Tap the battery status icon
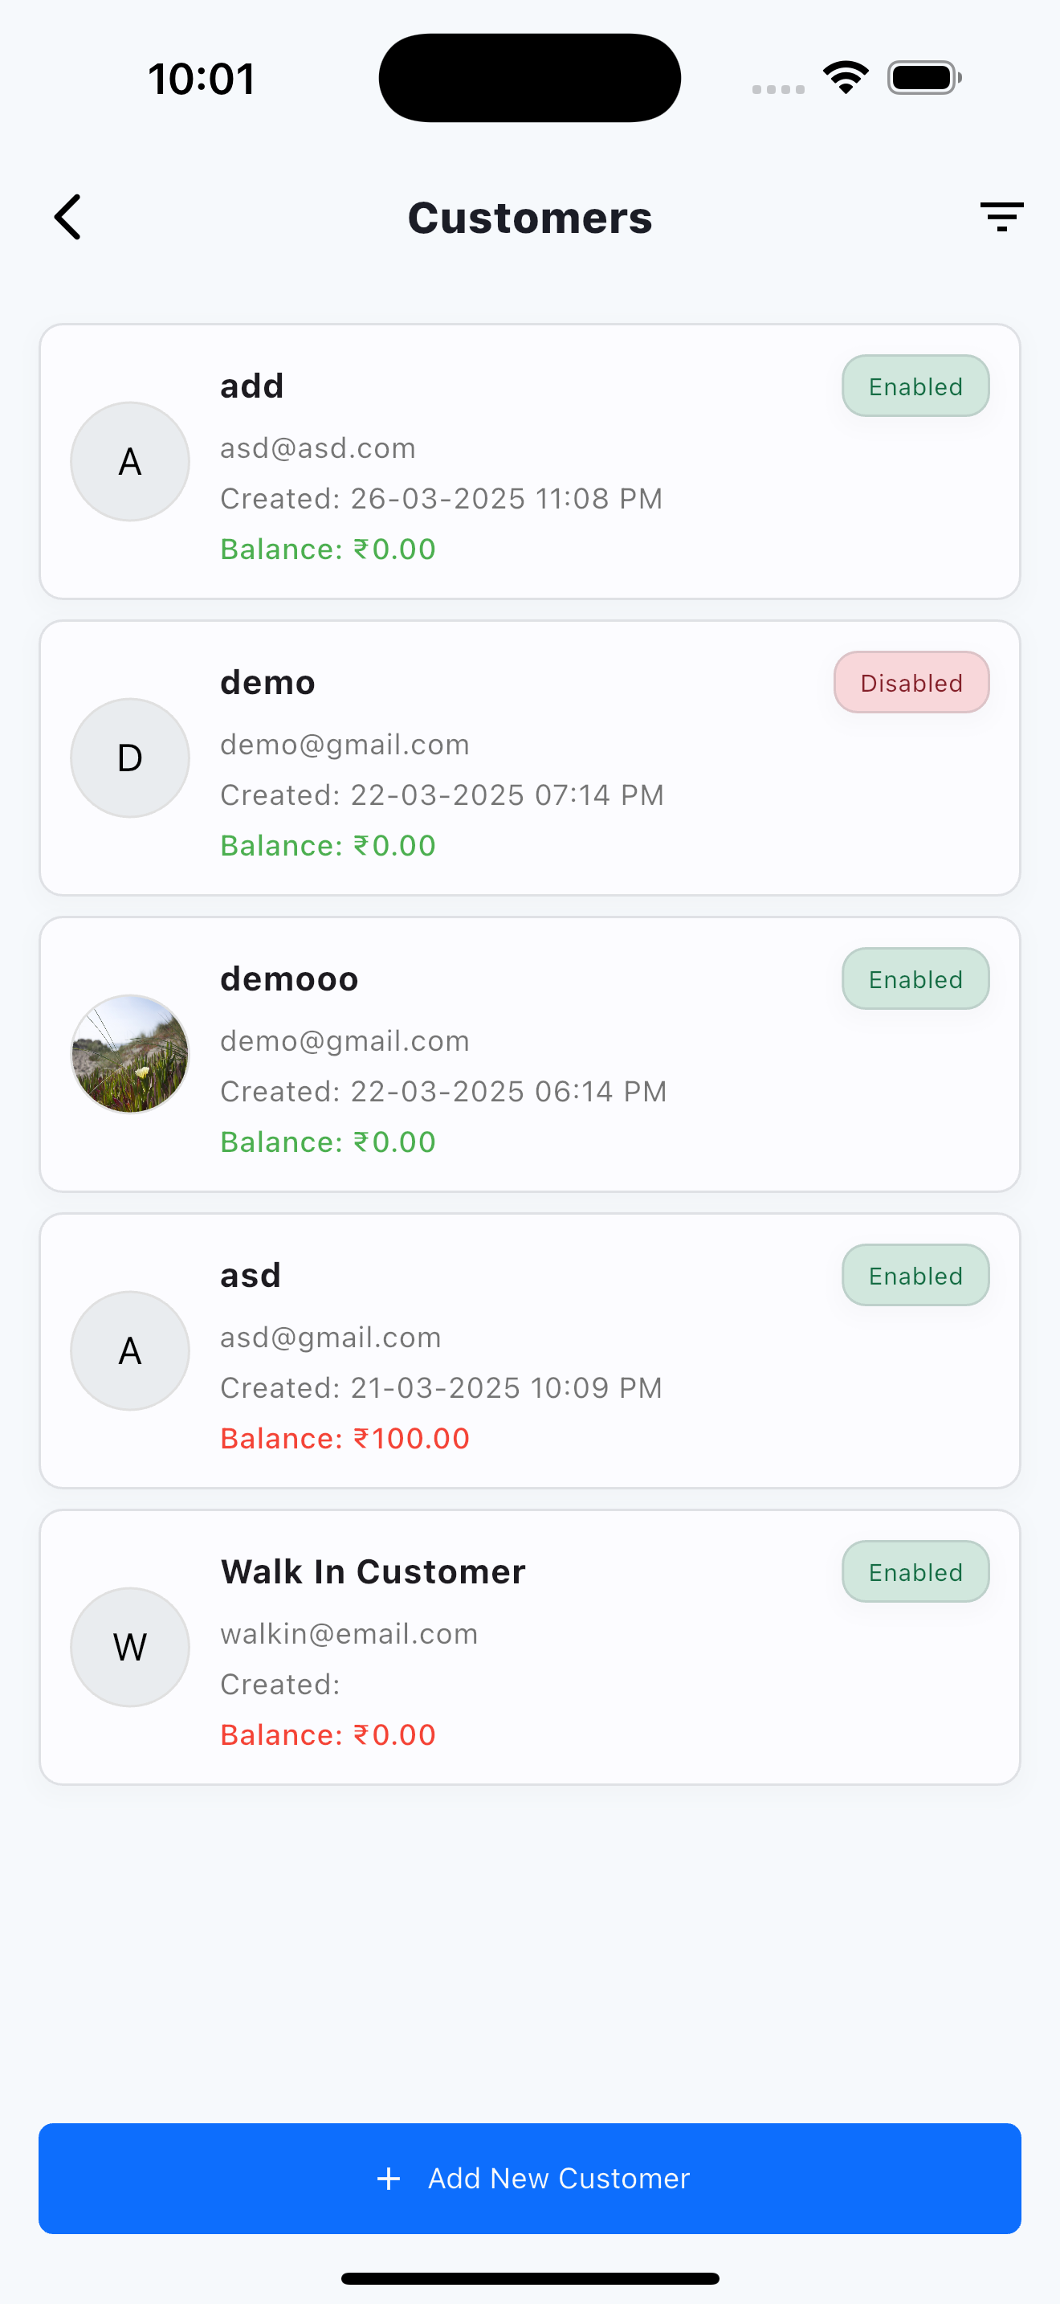This screenshot has height=2304, width=1060. pyautogui.click(x=924, y=78)
